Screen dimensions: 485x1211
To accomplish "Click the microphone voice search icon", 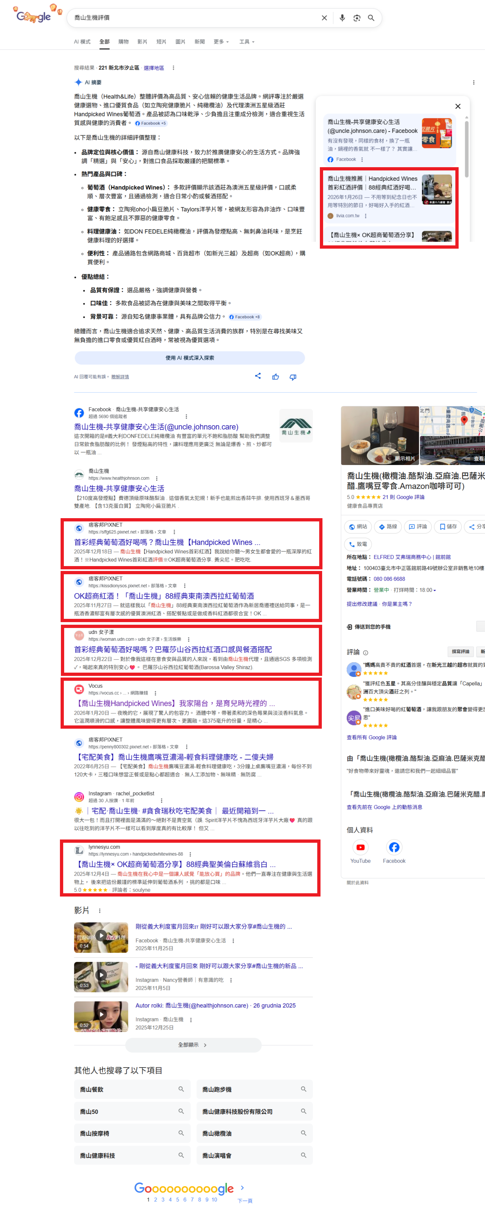I will (x=342, y=18).
